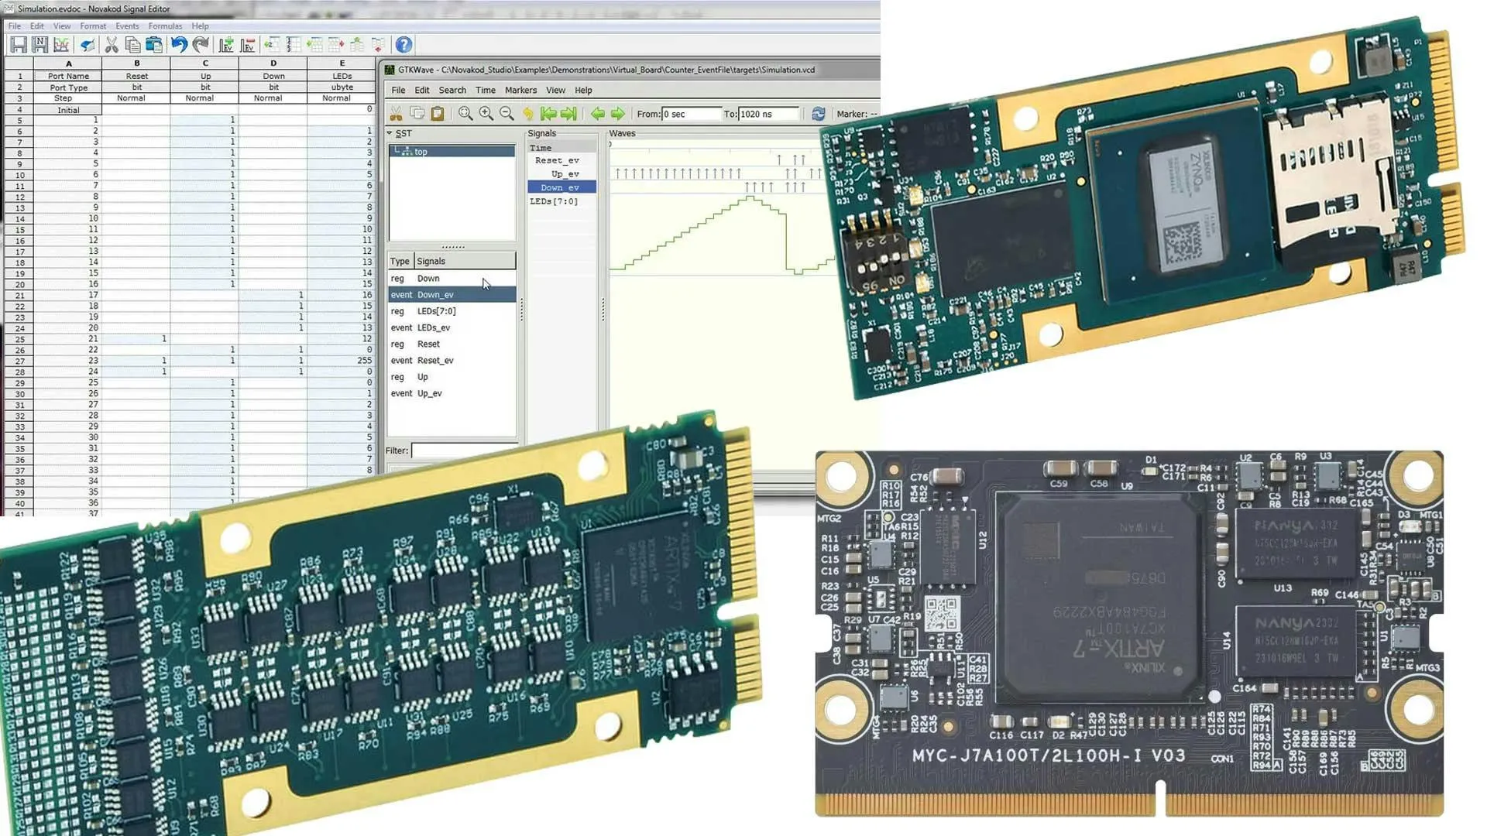Open the waveform chart icon in Signal Editor toolbar
Screen dimensions: 1487x836
(61, 45)
